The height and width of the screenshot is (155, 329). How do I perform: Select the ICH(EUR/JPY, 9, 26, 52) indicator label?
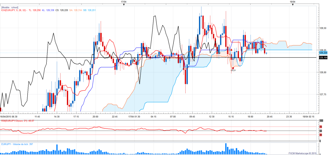point(13,10)
